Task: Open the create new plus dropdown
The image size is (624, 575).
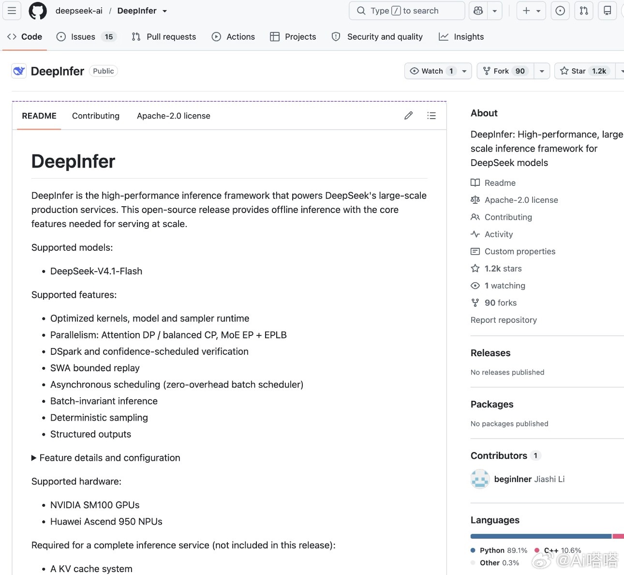Action: click(x=531, y=11)
